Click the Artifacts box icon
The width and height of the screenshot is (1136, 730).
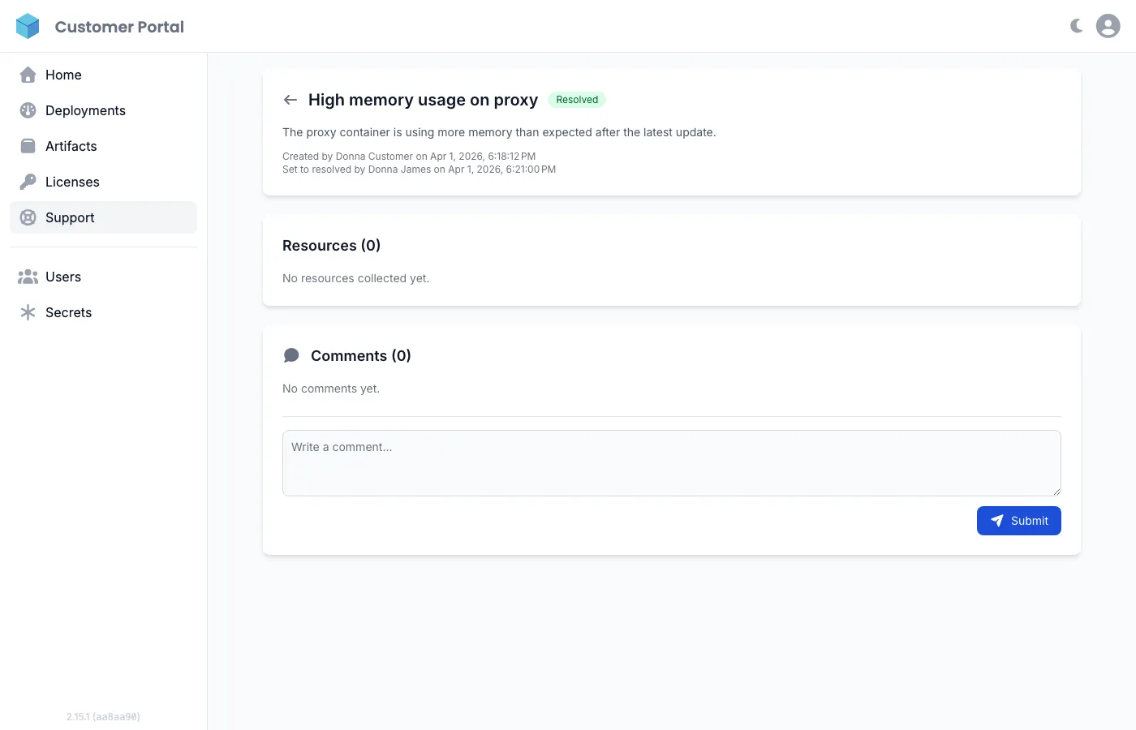point(28,146)
